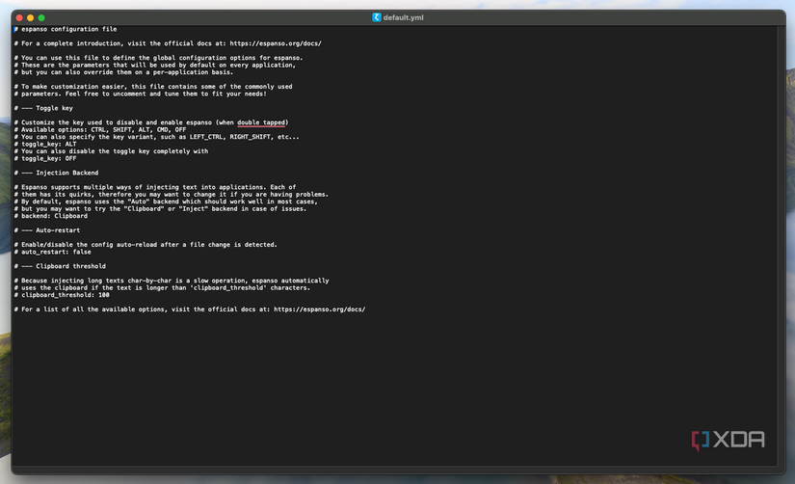Click the line 'These are the parameters that will be used'
Viewport: 795px width, 484px height.
click(x=154, y=65)
